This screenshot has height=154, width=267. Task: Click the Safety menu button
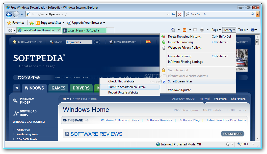pos(229,30)
